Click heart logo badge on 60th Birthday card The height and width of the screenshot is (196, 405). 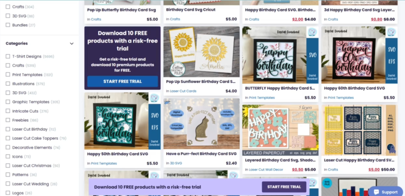[x=391, y=32]
